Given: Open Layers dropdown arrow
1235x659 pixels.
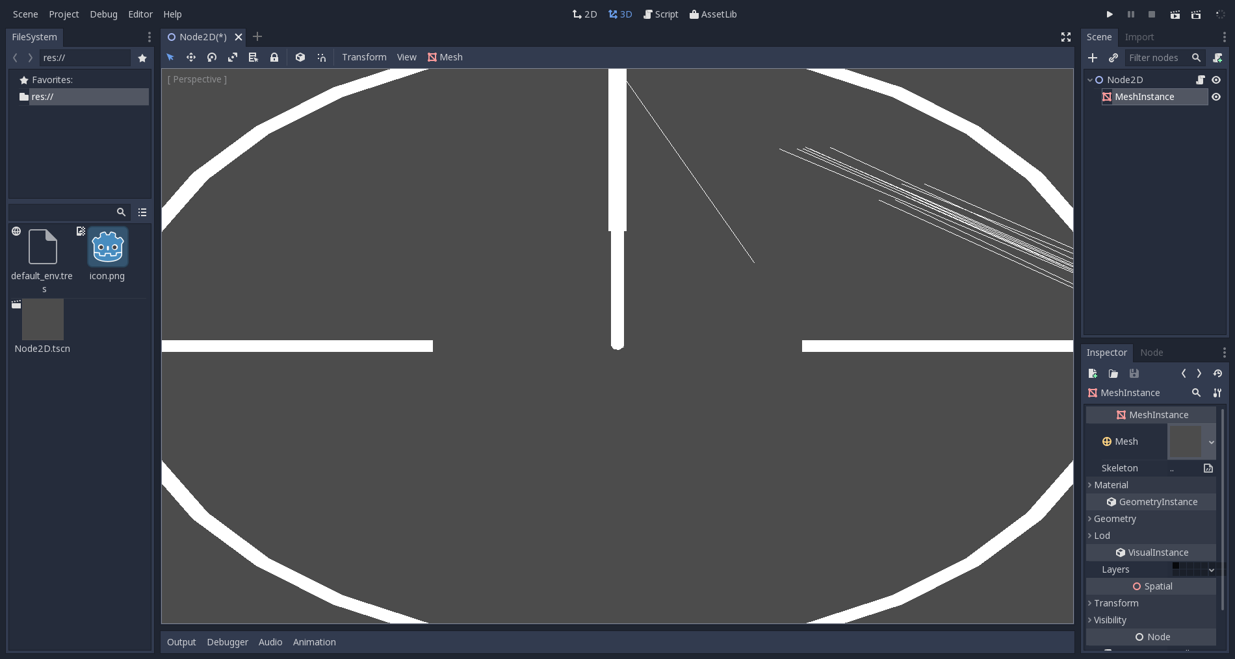Looking at the screenshot, I should click(1212, 570).
